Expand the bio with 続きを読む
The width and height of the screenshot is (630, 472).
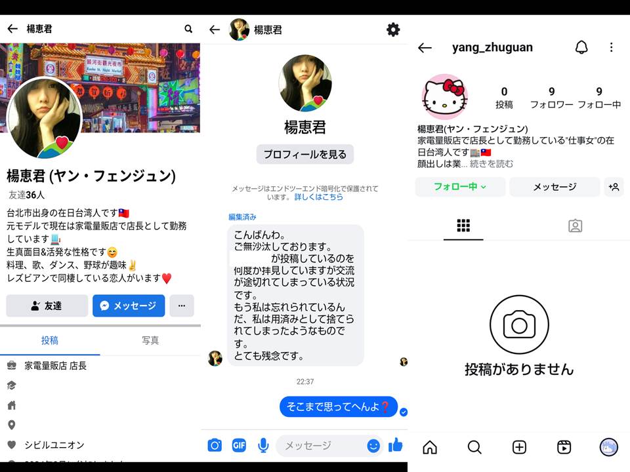(492, 164)
